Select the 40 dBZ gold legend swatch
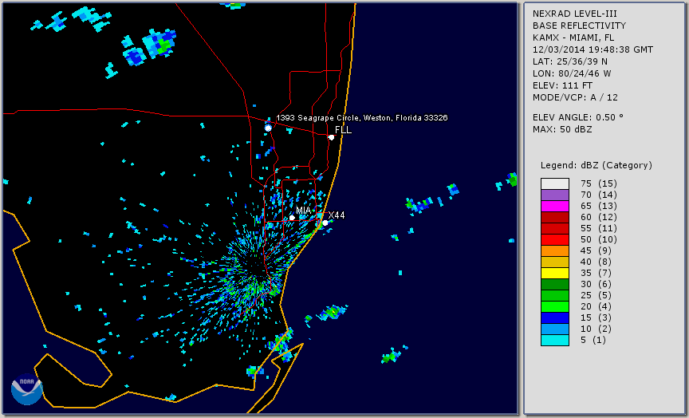 tap(554, 262)
